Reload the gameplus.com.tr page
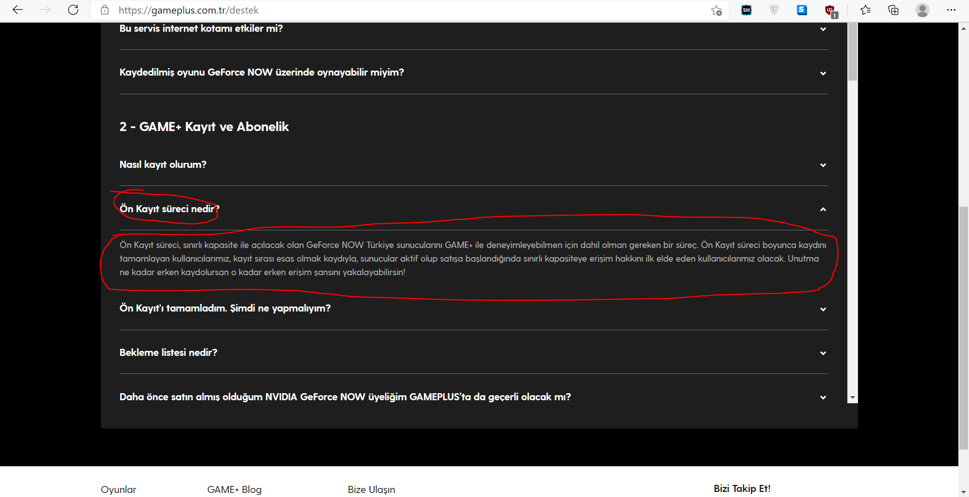The height and width of the screenshot is (497, 969). coord(73,10)
